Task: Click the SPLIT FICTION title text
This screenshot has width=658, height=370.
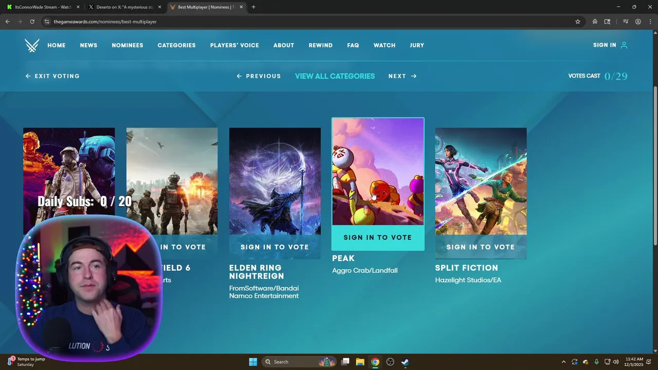Action: [467, 268]
